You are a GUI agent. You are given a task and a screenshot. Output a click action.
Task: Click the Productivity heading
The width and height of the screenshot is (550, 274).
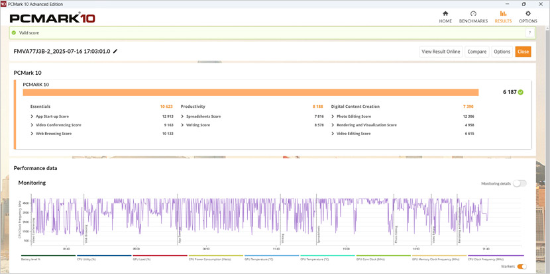[193, 107]
